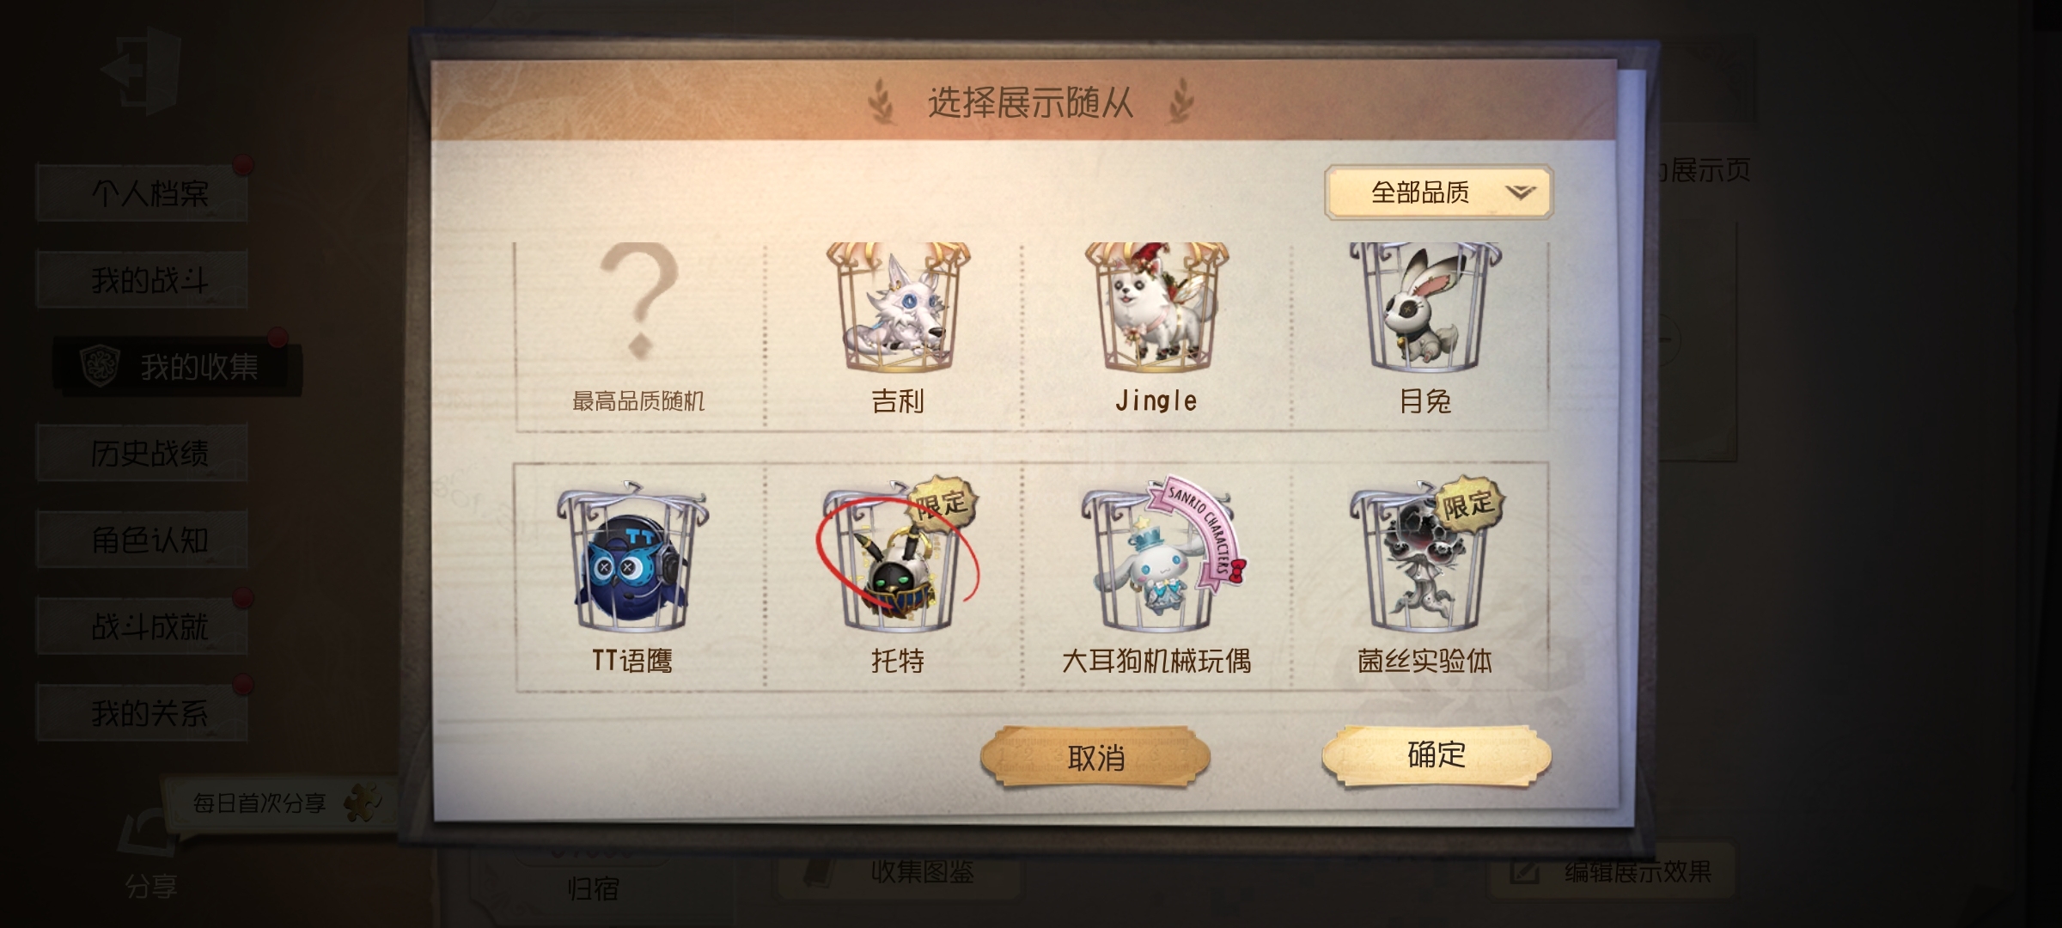This screenshot has height=928, width=2062.
Task: Click the 全部品质 dropdown chevron arrow
Action: 1520,192
